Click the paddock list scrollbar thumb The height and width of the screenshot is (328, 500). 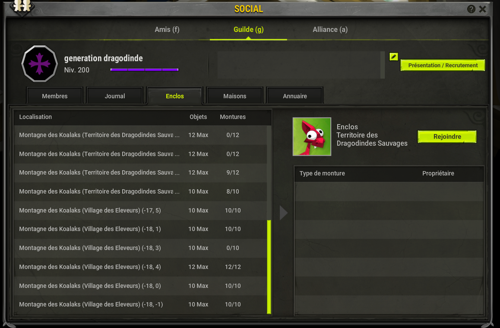[x=269, y=267]
